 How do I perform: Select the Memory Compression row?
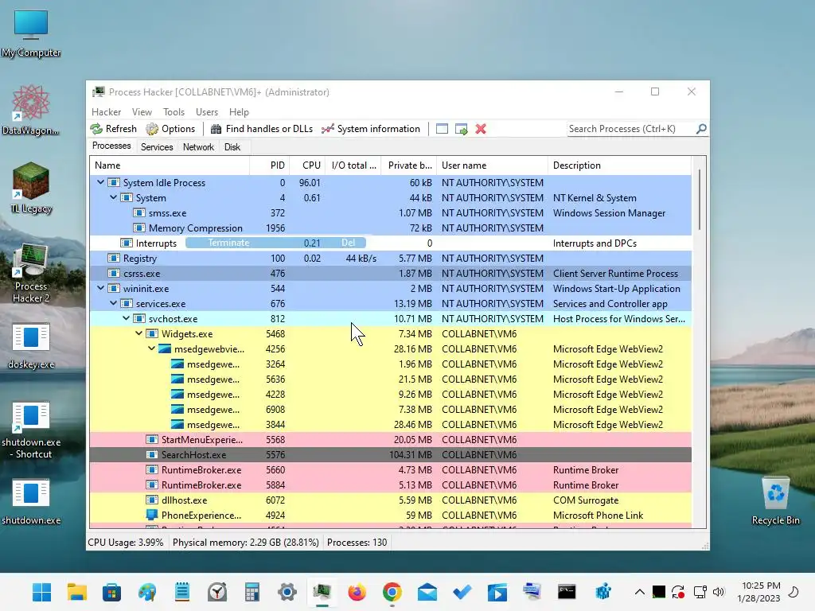390,228
